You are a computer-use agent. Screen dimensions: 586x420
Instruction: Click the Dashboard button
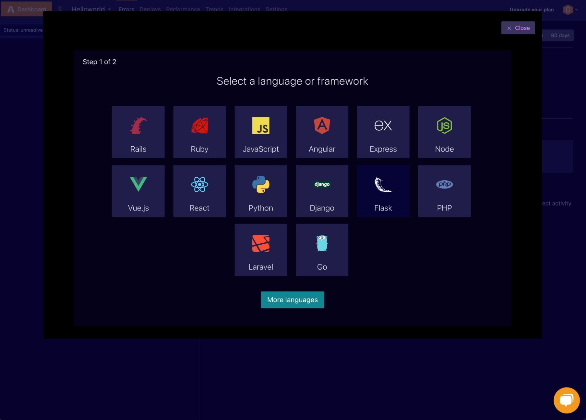point(26,9)
